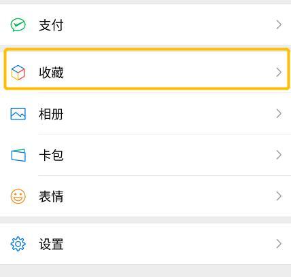Tap the colorful cube Favorites icon
Image resolution: width=291 pixels, height=277 pixels.
[18, 73]
